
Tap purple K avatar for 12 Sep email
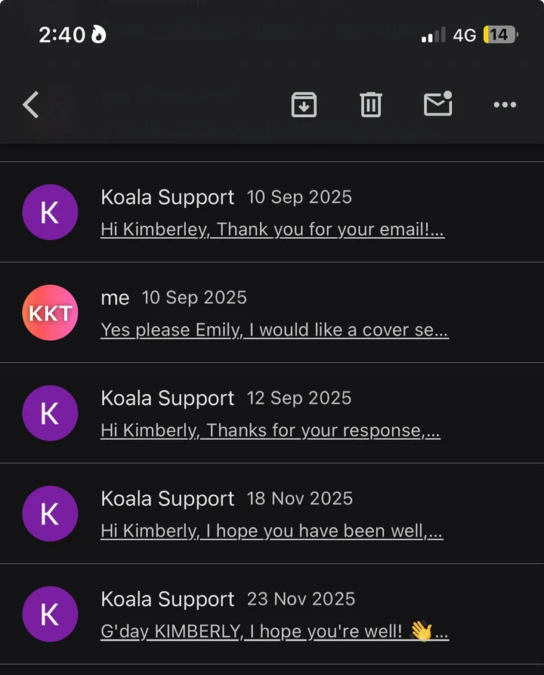(x=50, y=413)
